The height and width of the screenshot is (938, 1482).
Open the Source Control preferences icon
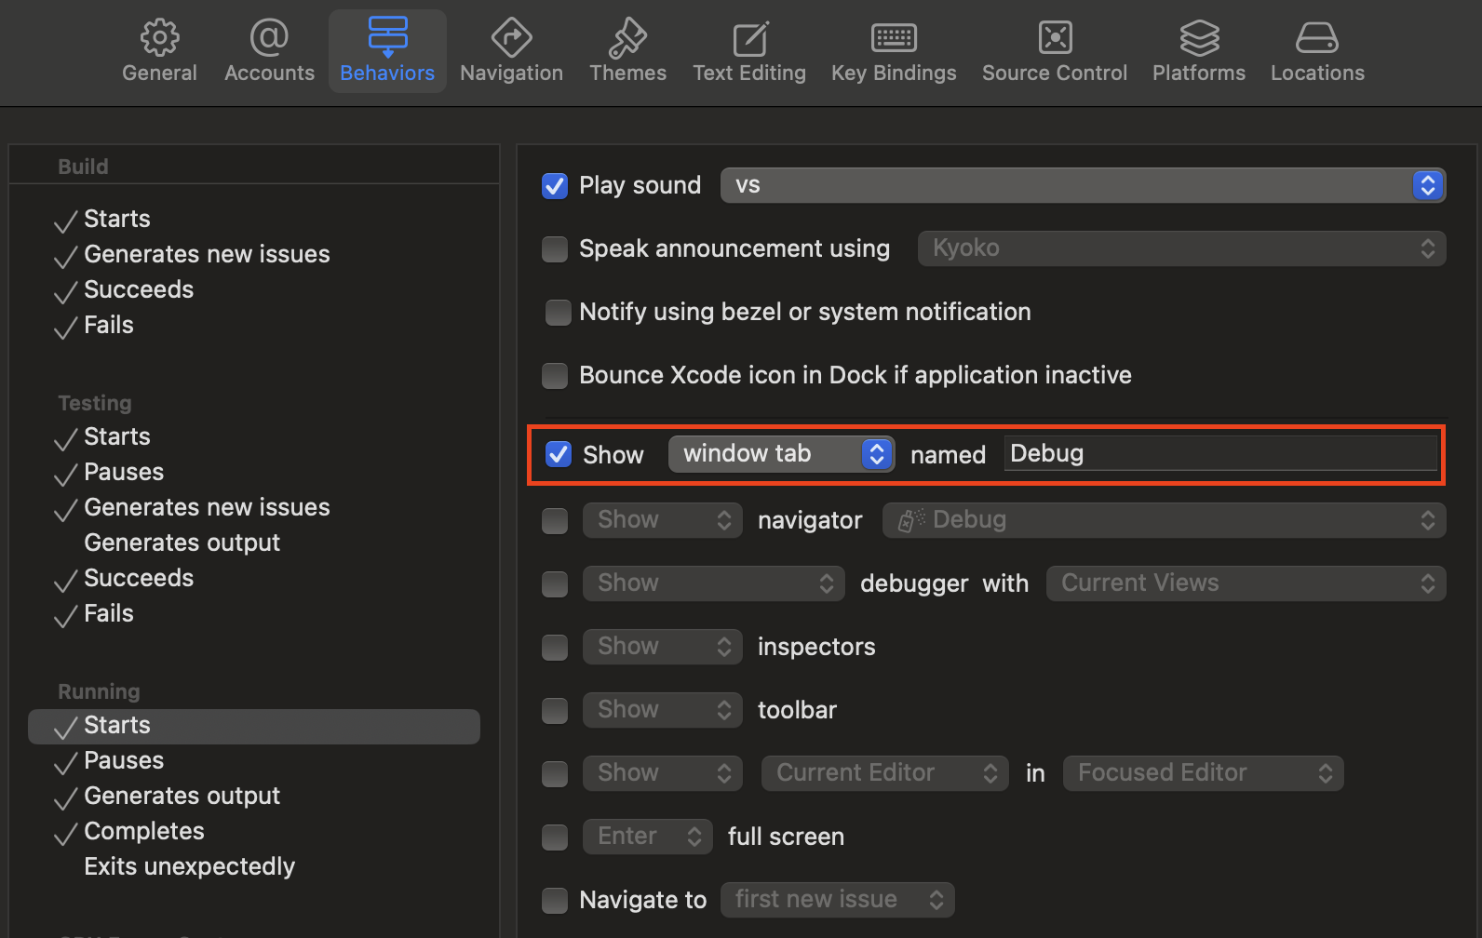point(1055,39)
